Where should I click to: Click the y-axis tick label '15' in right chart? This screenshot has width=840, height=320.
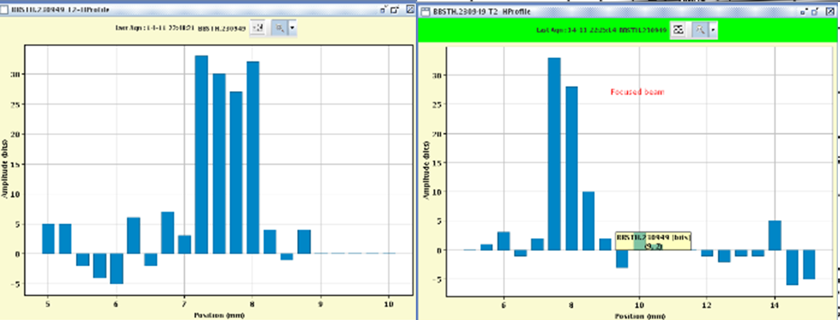point(437,163)
